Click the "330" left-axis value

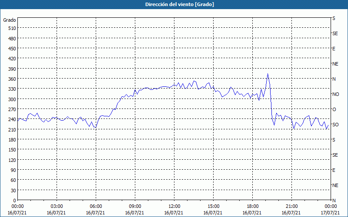click(x=12, y=89)
